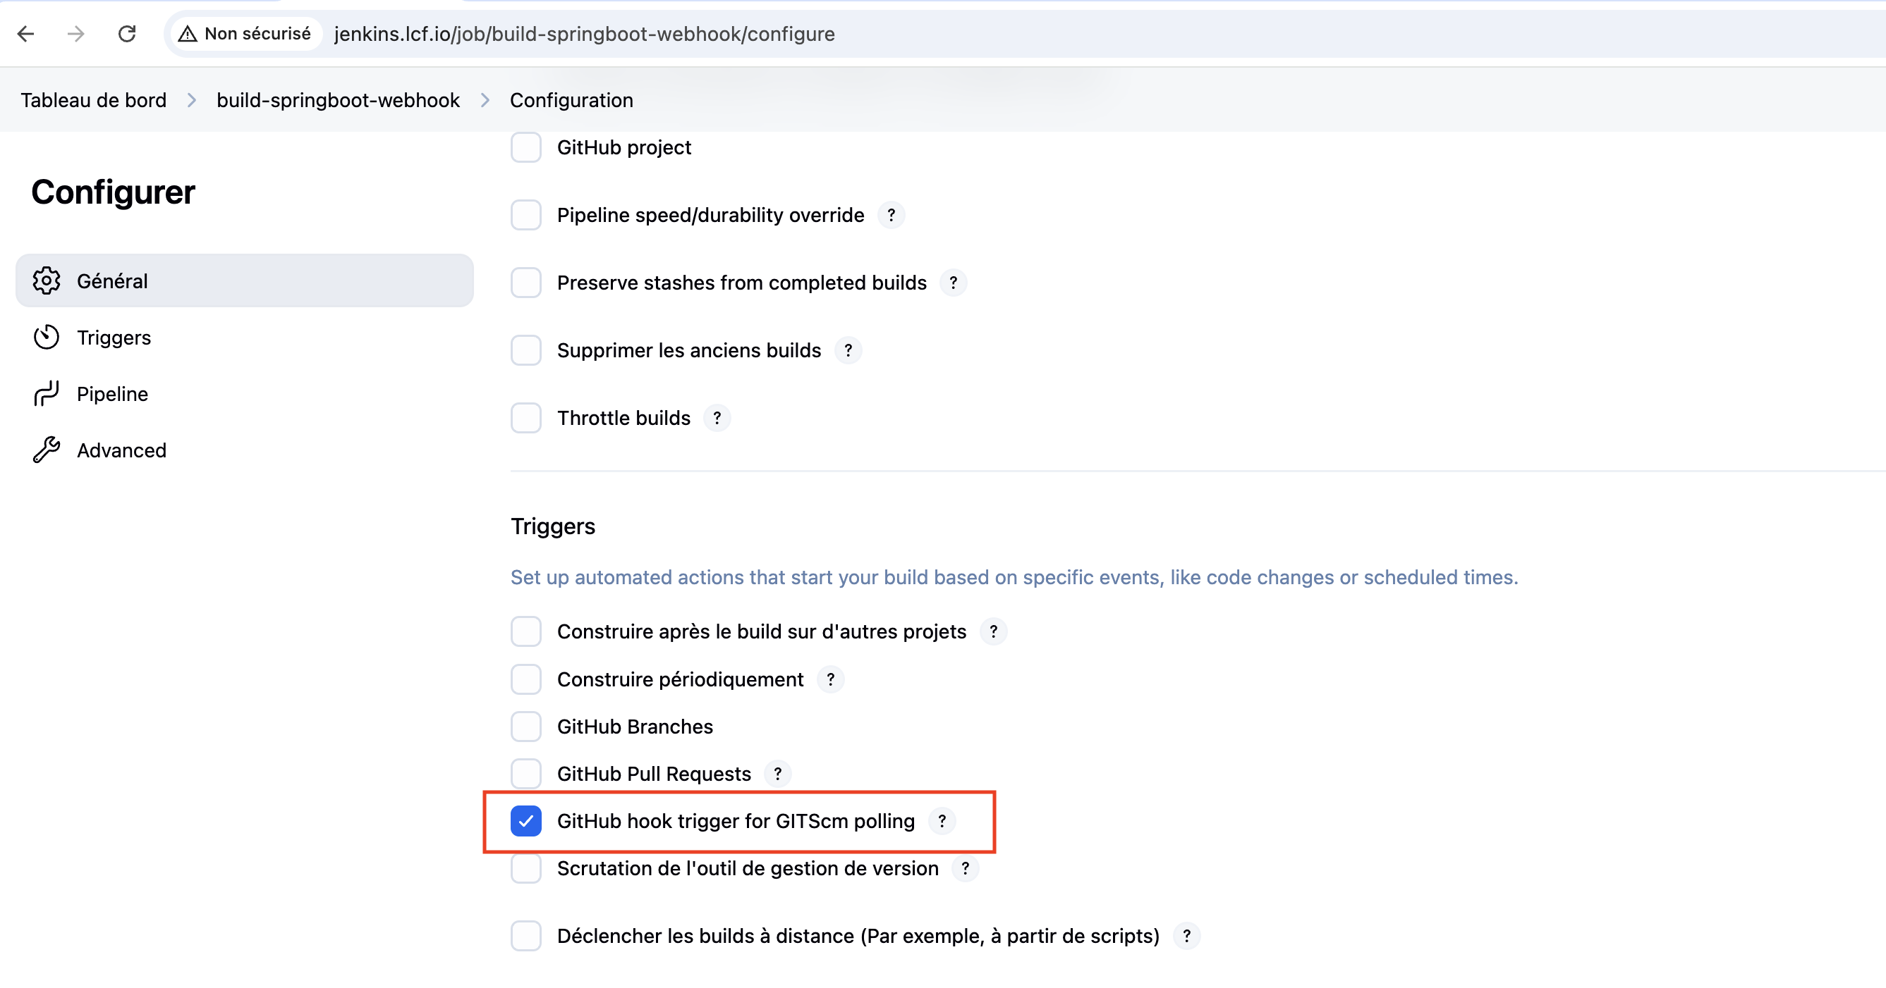Viewport: 1886px width, 988px height.
Task: Click the browser back arrow
Action: (25, 34)
